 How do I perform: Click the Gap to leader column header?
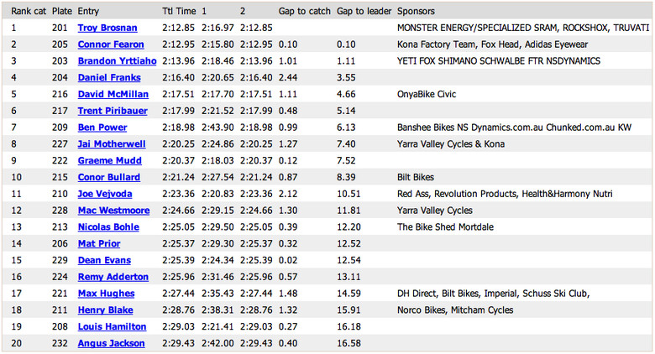coord(364,11)
